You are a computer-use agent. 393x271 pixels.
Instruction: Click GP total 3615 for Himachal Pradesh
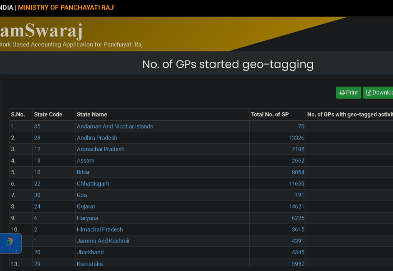[x=298, y=229]
